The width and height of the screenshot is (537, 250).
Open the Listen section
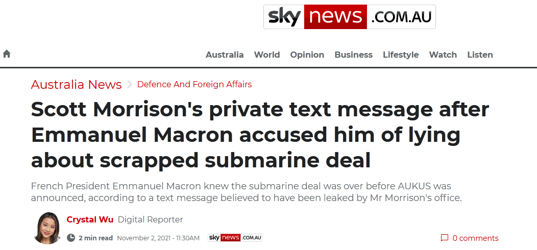(480, 55)
